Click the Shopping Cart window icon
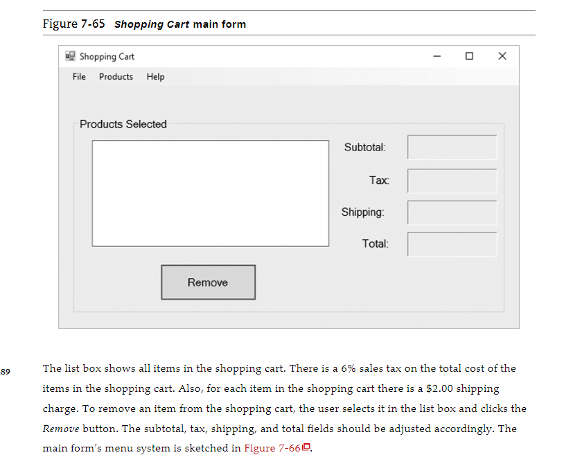This screenshot has width=573, height=473. [70, 56]
